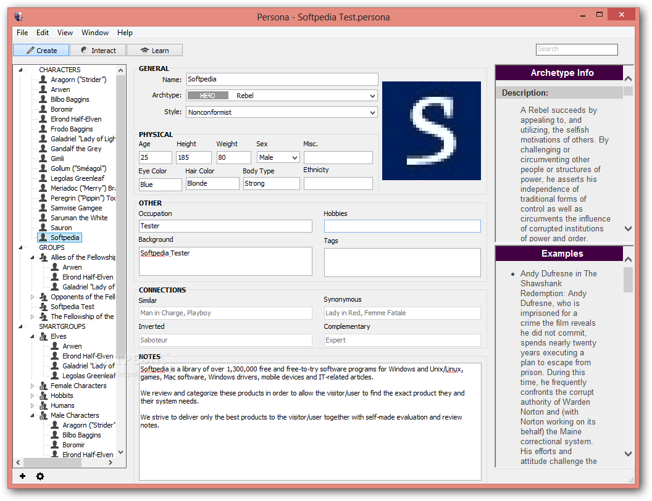Collapse the Elves smartgroup
This screenshot has height=501, width=652.
[32, 336]
